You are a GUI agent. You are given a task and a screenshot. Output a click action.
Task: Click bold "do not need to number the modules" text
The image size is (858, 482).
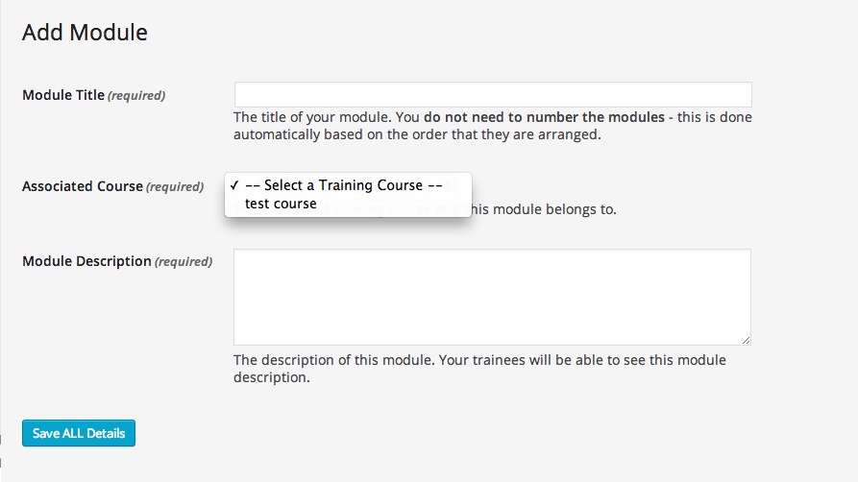pos(544,117)
